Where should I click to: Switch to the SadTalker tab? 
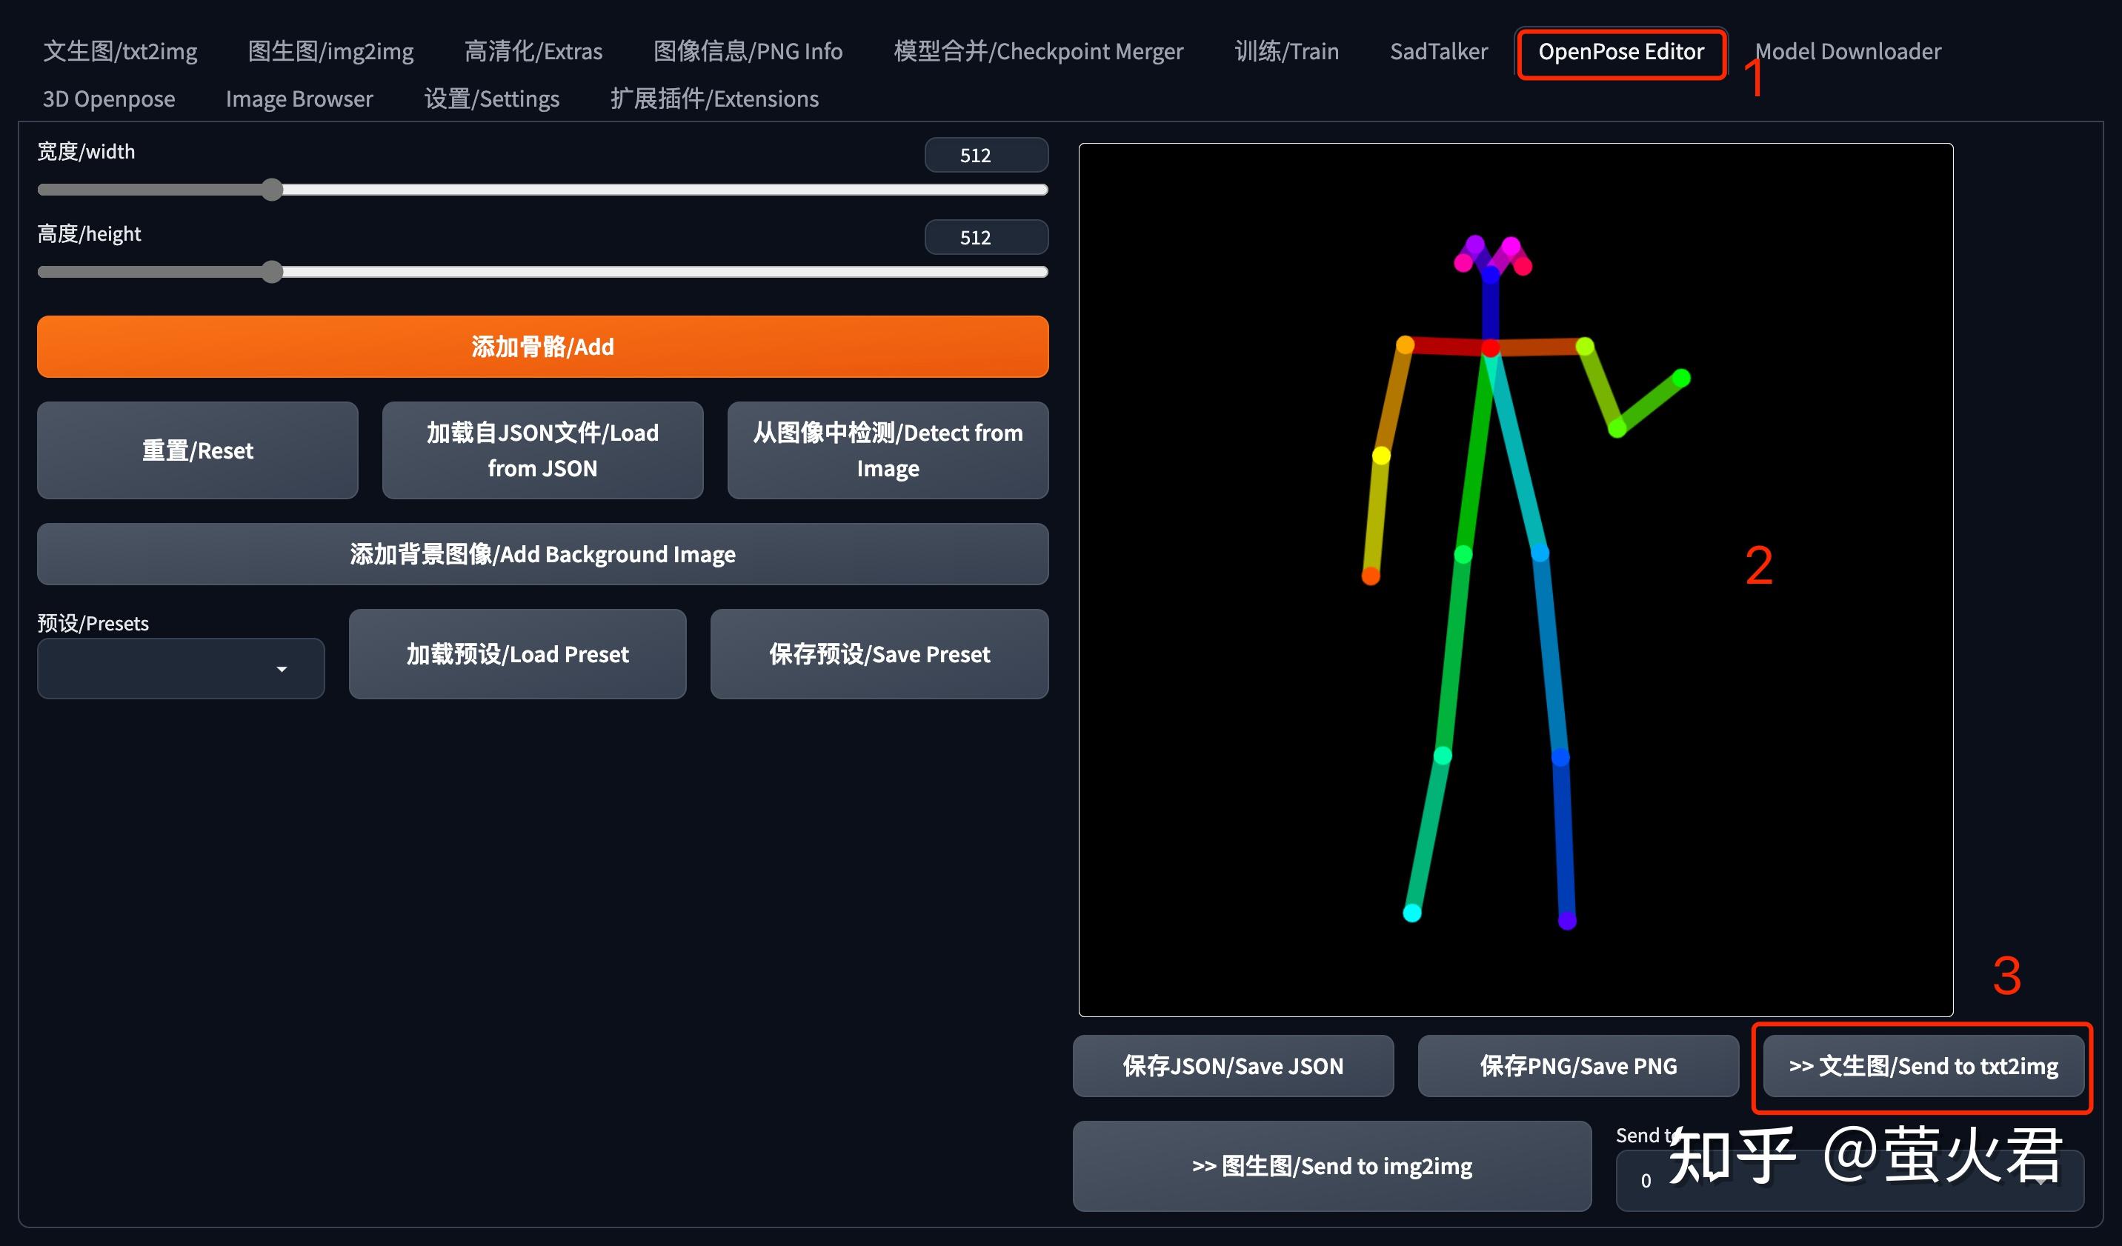[x=1438, y=50]
